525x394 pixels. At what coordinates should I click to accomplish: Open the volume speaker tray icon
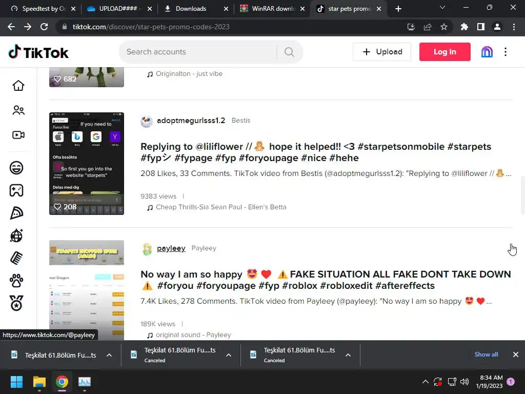pos(465,382)
